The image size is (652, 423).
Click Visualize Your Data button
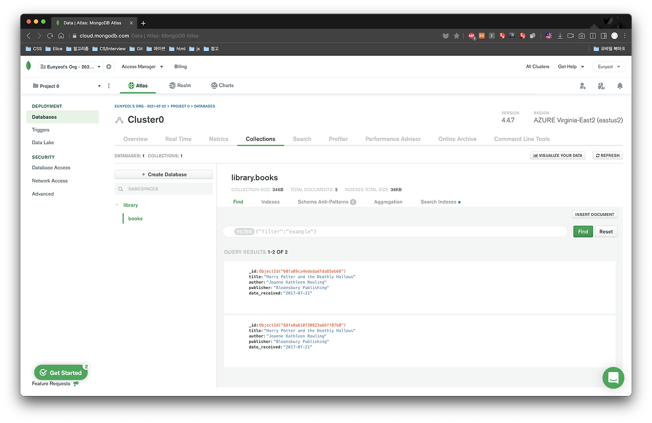coord(558,155)
